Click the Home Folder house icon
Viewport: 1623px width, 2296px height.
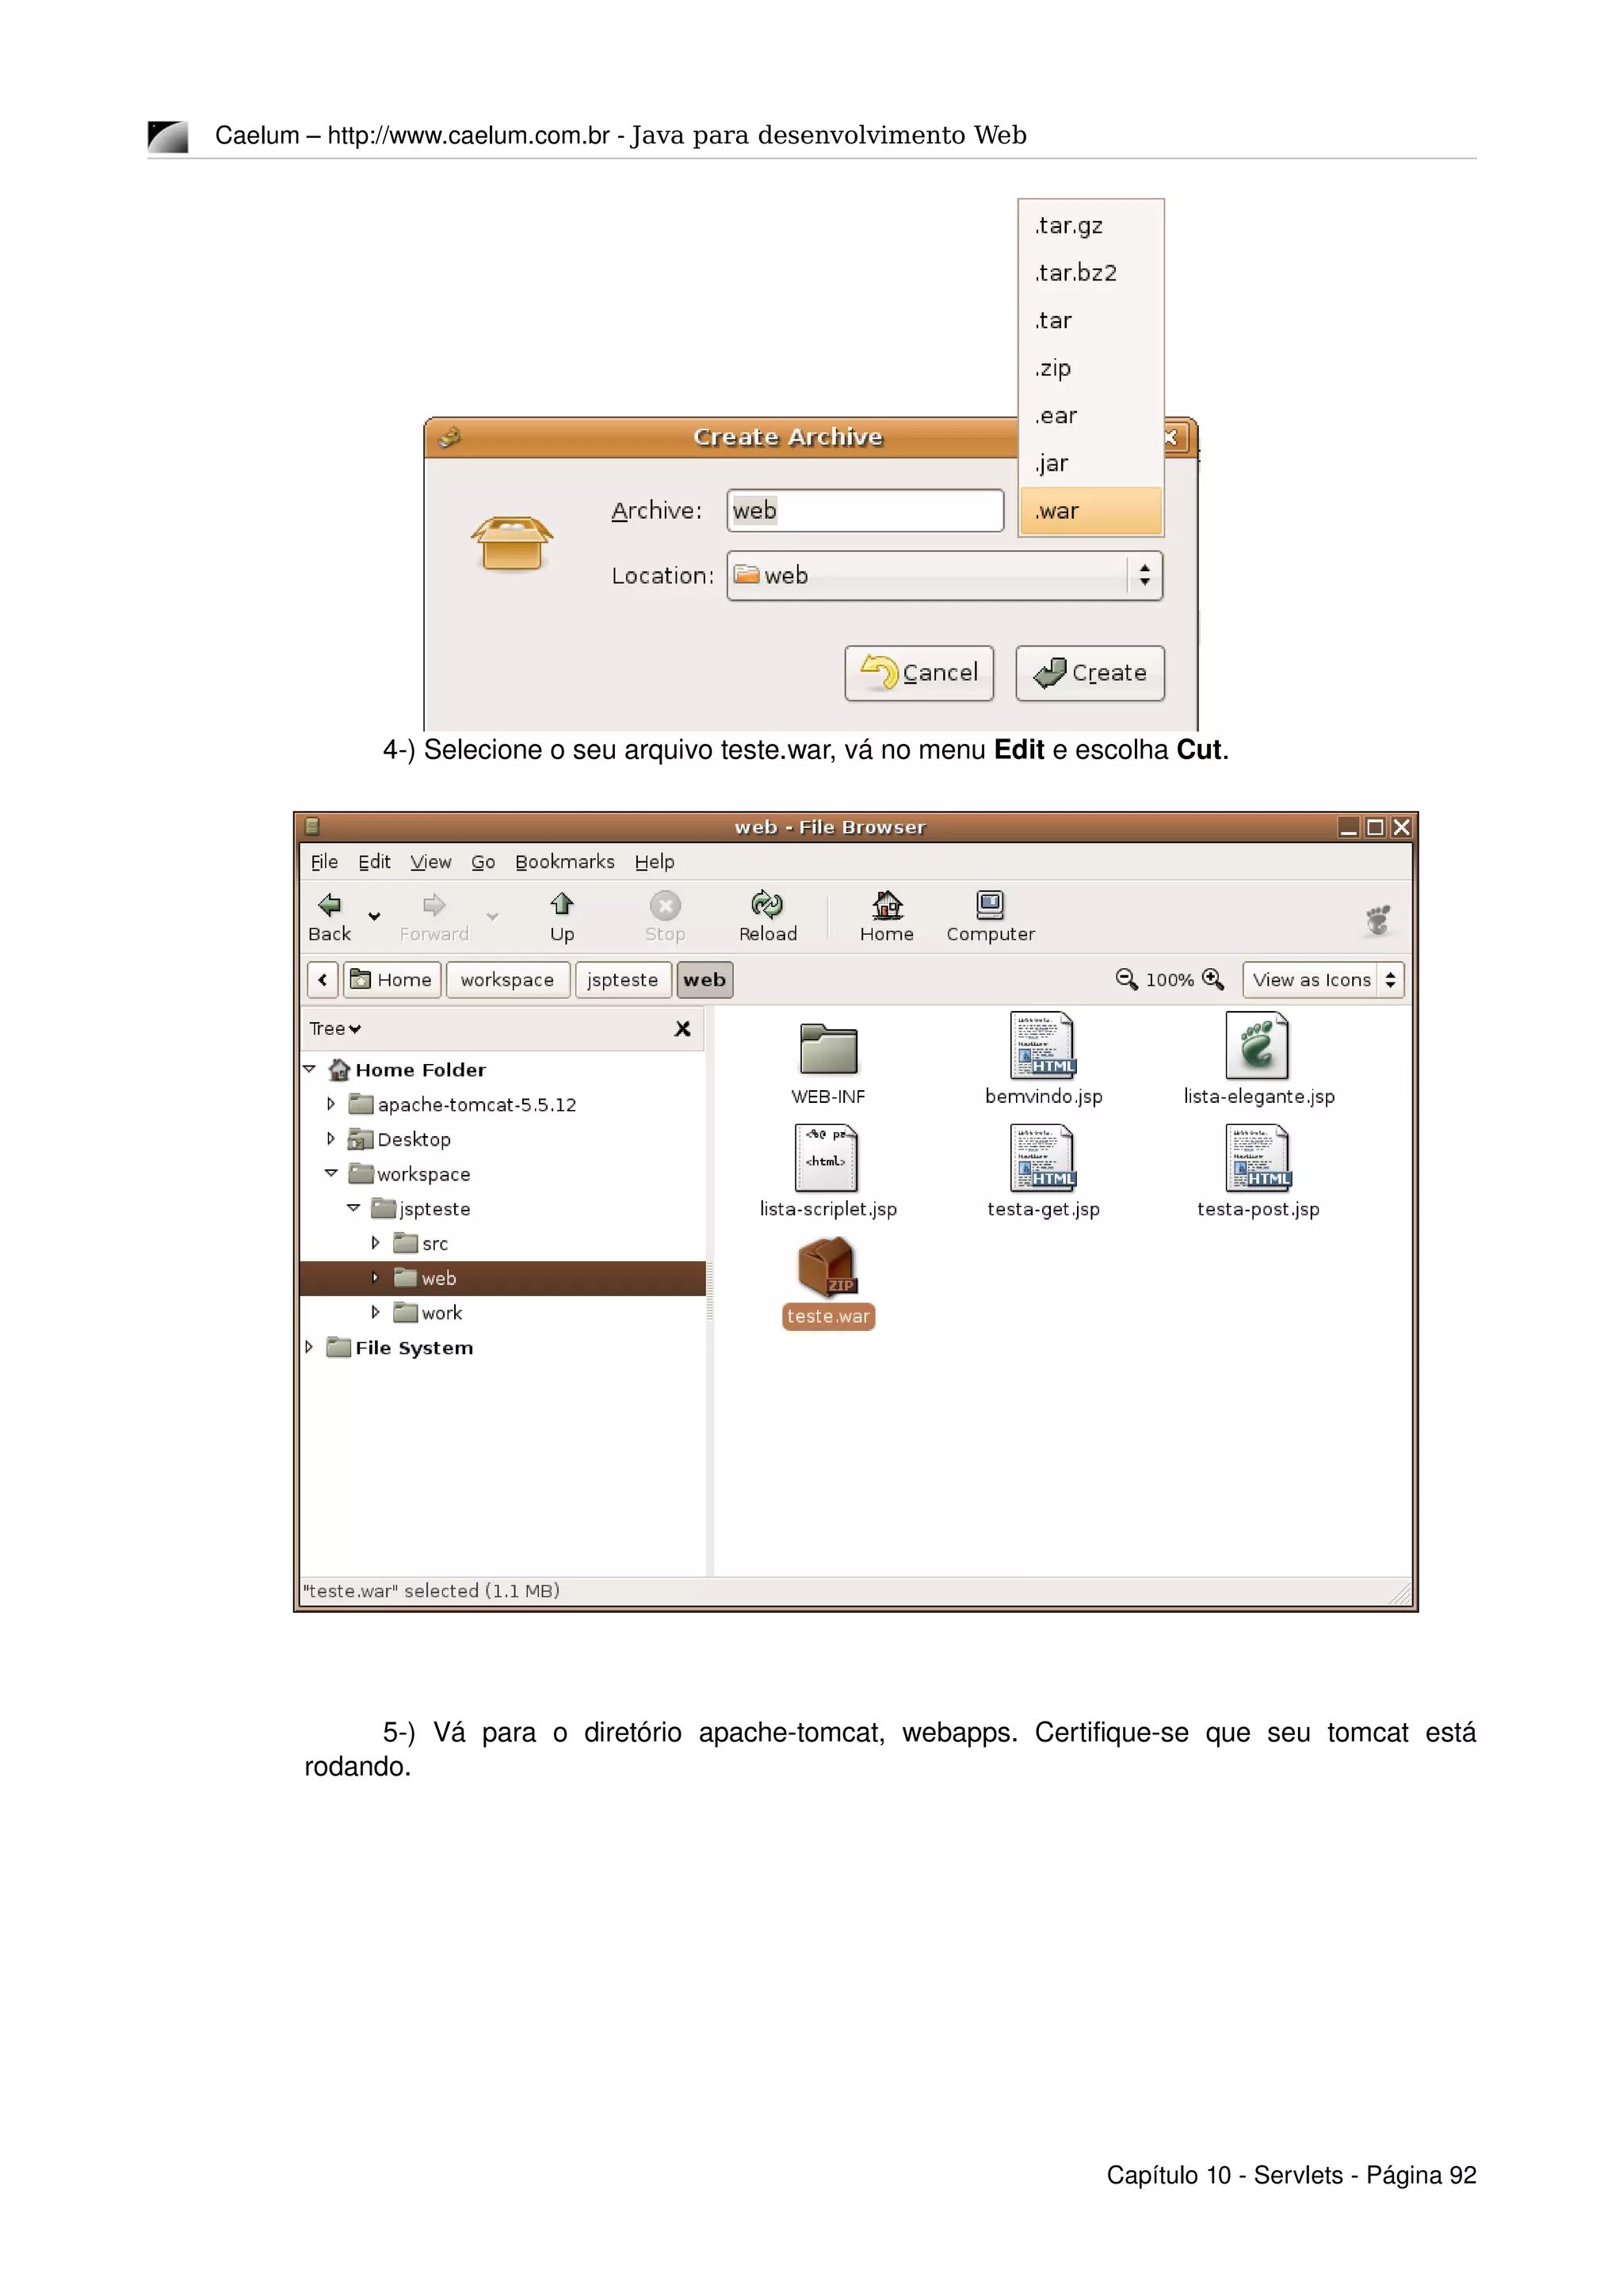[339, 1069]
